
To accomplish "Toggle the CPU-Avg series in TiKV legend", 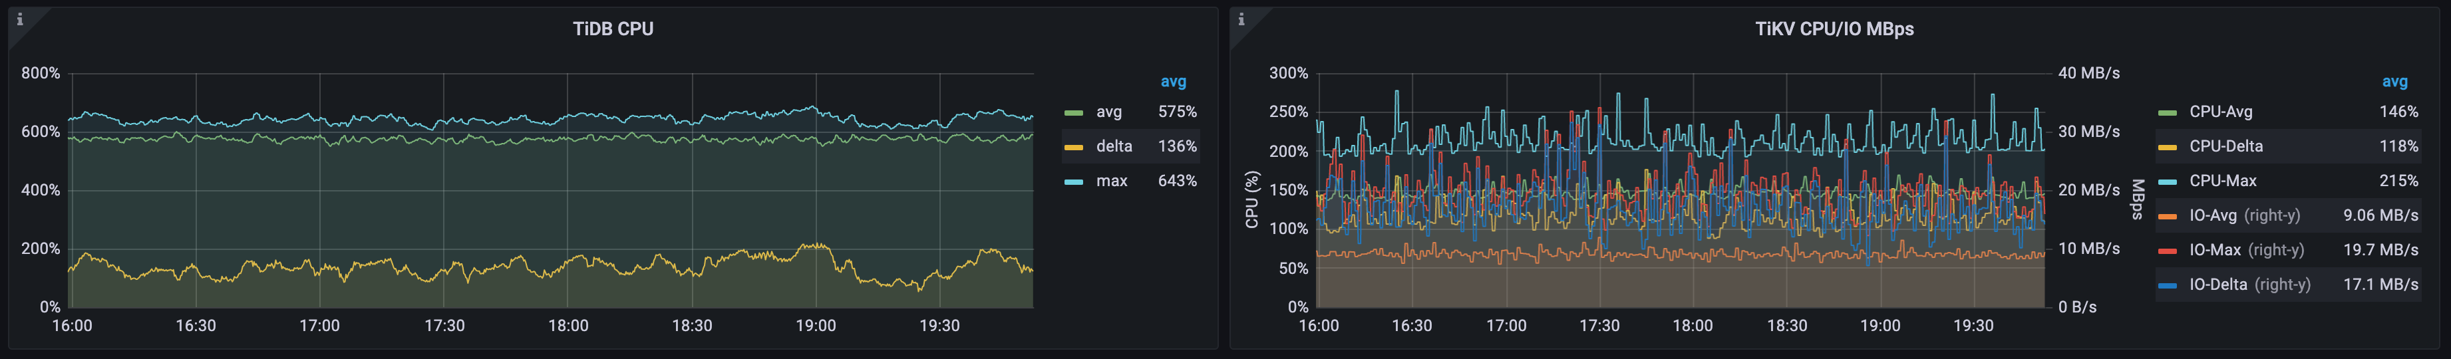I will [2219, 112].
